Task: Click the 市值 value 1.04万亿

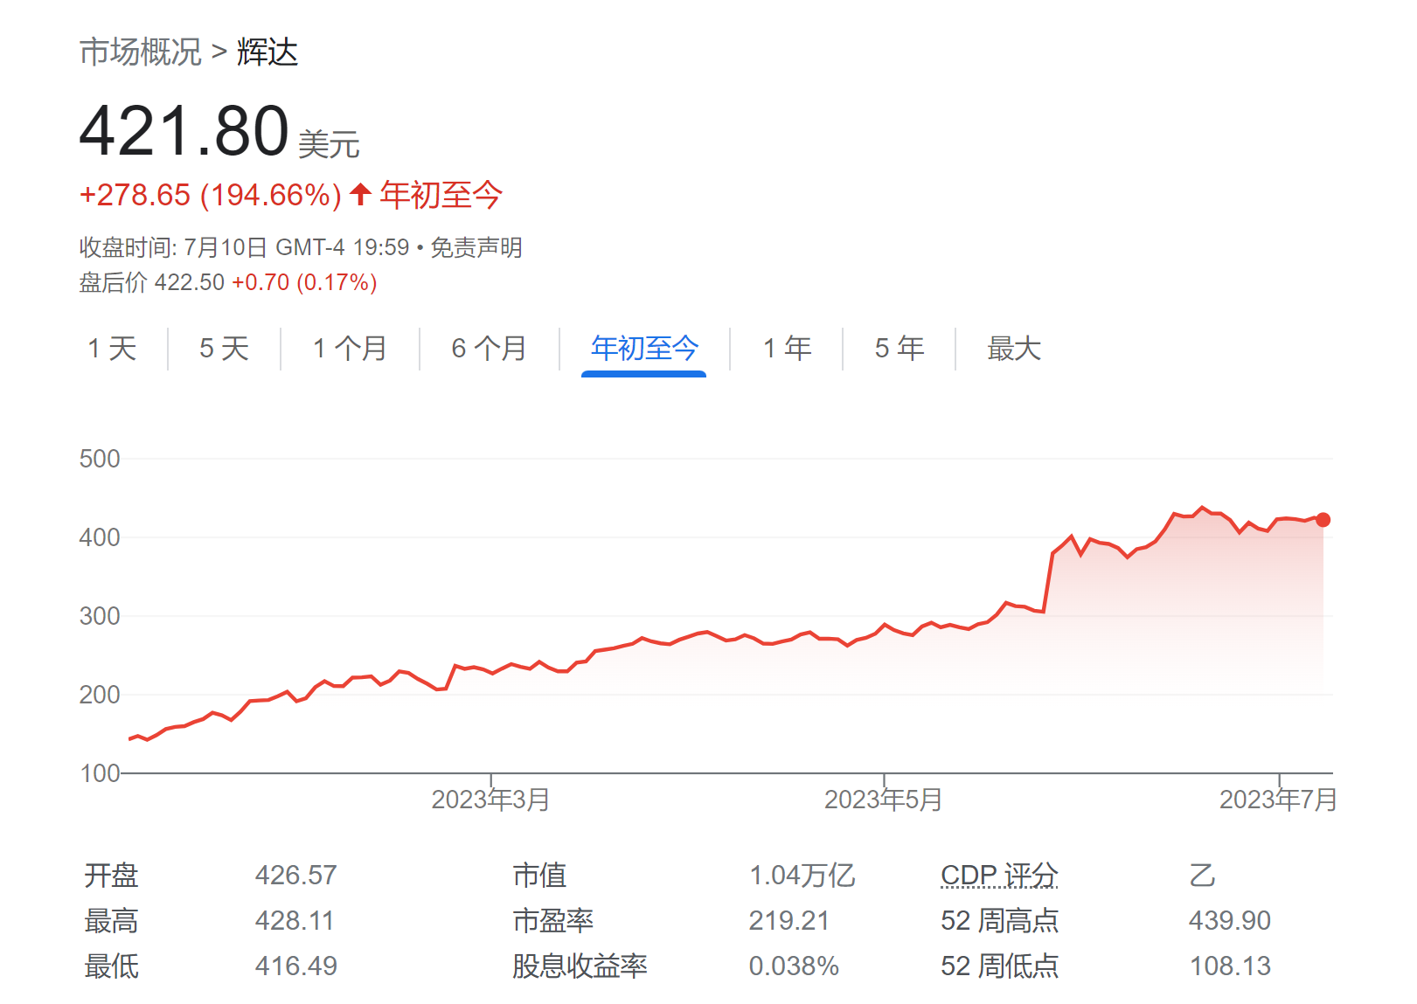Action: pyautogui.click(x=802, y=875)
